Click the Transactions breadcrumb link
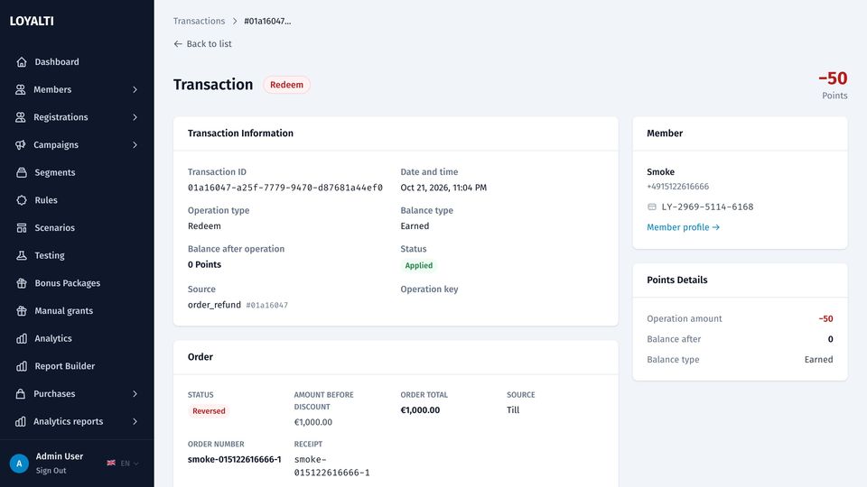The width and height of the screenshot is (867, 487). pyautogui.click(x=199, y=21)
